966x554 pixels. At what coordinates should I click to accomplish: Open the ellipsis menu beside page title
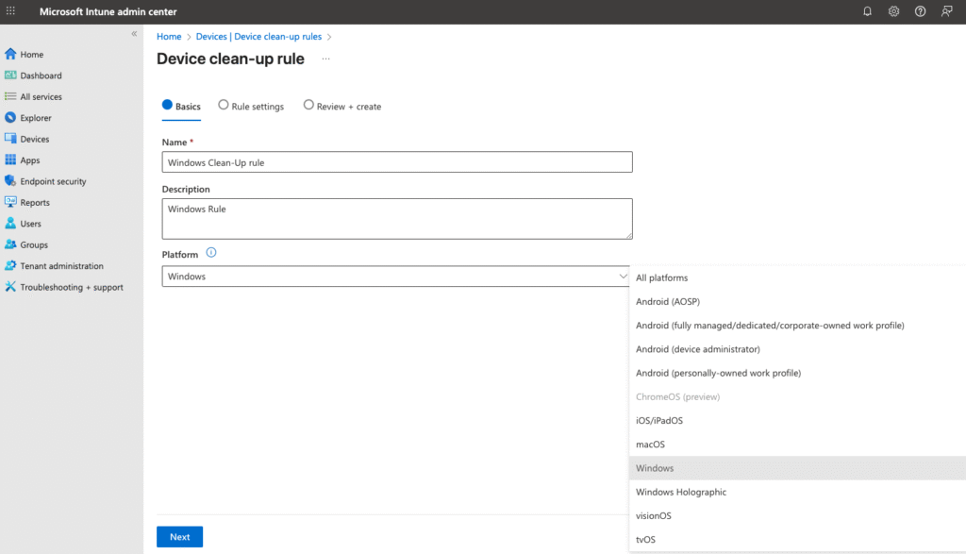click(x=326, y=59)
